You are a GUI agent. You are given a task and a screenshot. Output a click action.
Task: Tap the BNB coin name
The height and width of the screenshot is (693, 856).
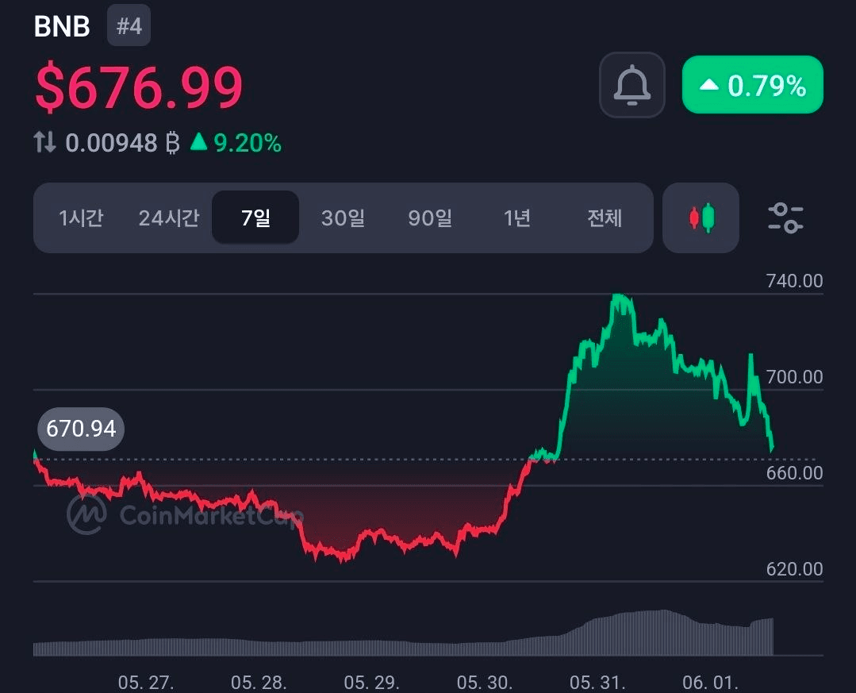tap(62, 25)
